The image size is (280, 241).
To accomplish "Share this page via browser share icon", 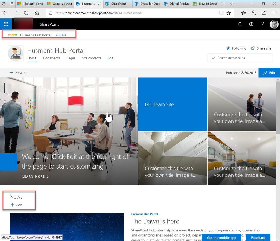I will click(x=264, y=13).
